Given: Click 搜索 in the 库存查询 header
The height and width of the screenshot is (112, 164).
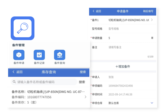Looking at the screenshot, I should (83, 72).
